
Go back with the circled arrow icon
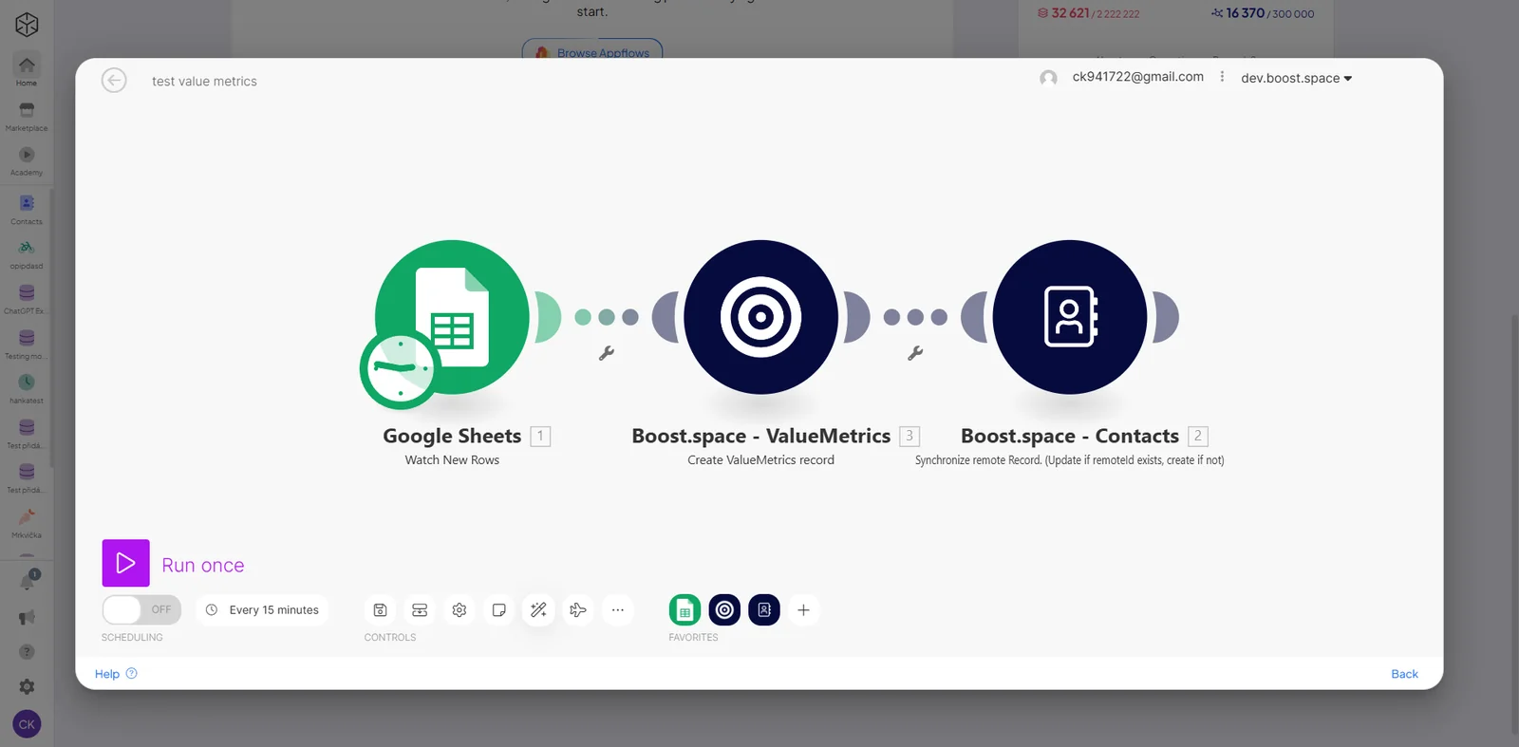tap(114, 81)
